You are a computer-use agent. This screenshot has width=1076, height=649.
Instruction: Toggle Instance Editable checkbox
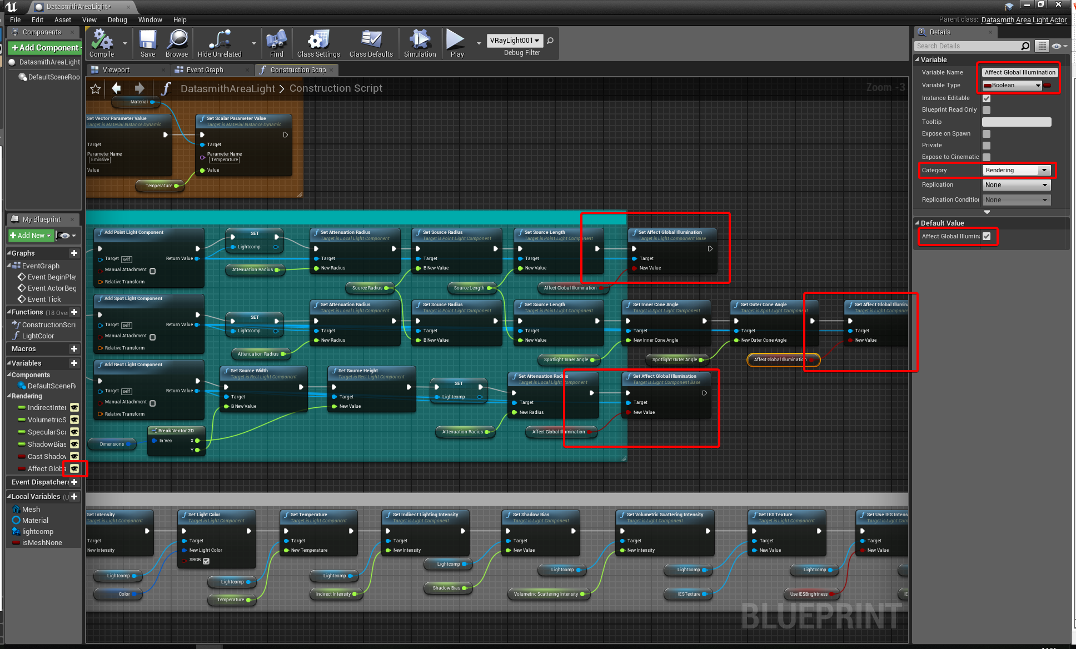tap(987, 98)
